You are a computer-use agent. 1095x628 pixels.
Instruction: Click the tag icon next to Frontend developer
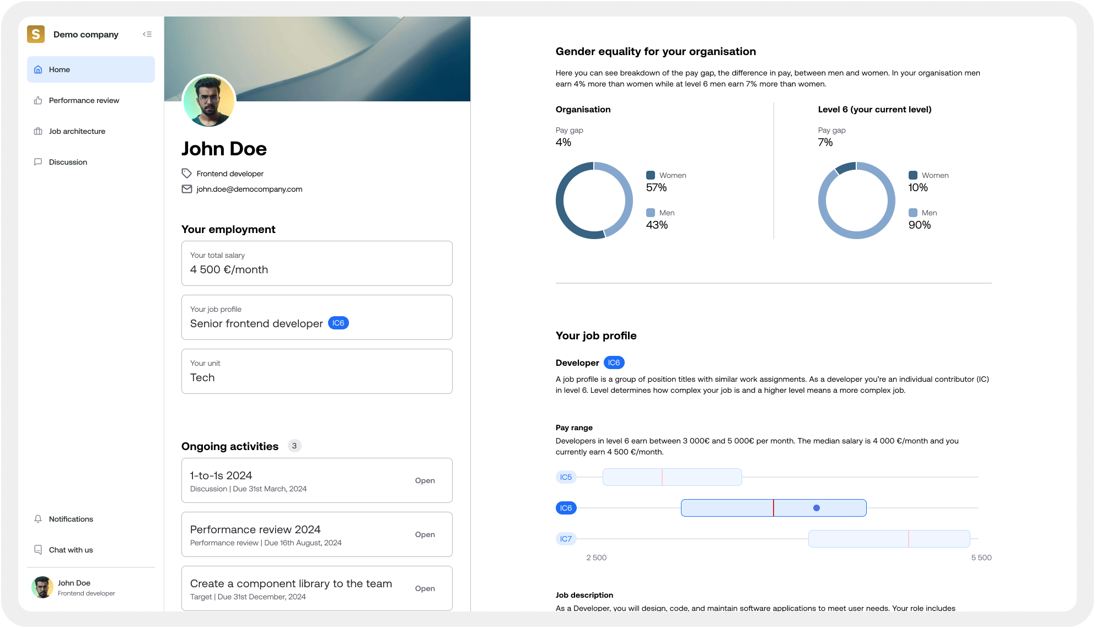pyautogui.click(x=187, y=174)
